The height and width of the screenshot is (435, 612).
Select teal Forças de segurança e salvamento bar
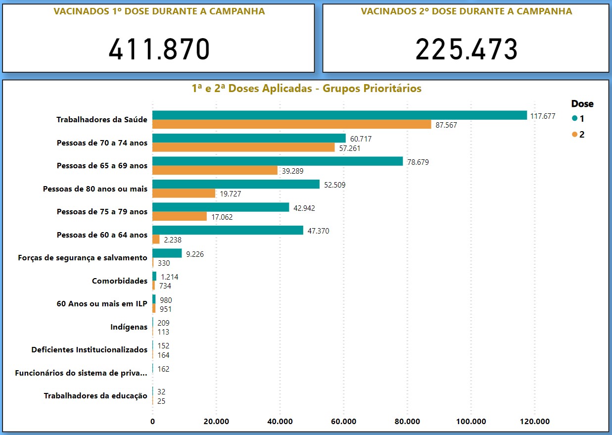tap(167, 253)
